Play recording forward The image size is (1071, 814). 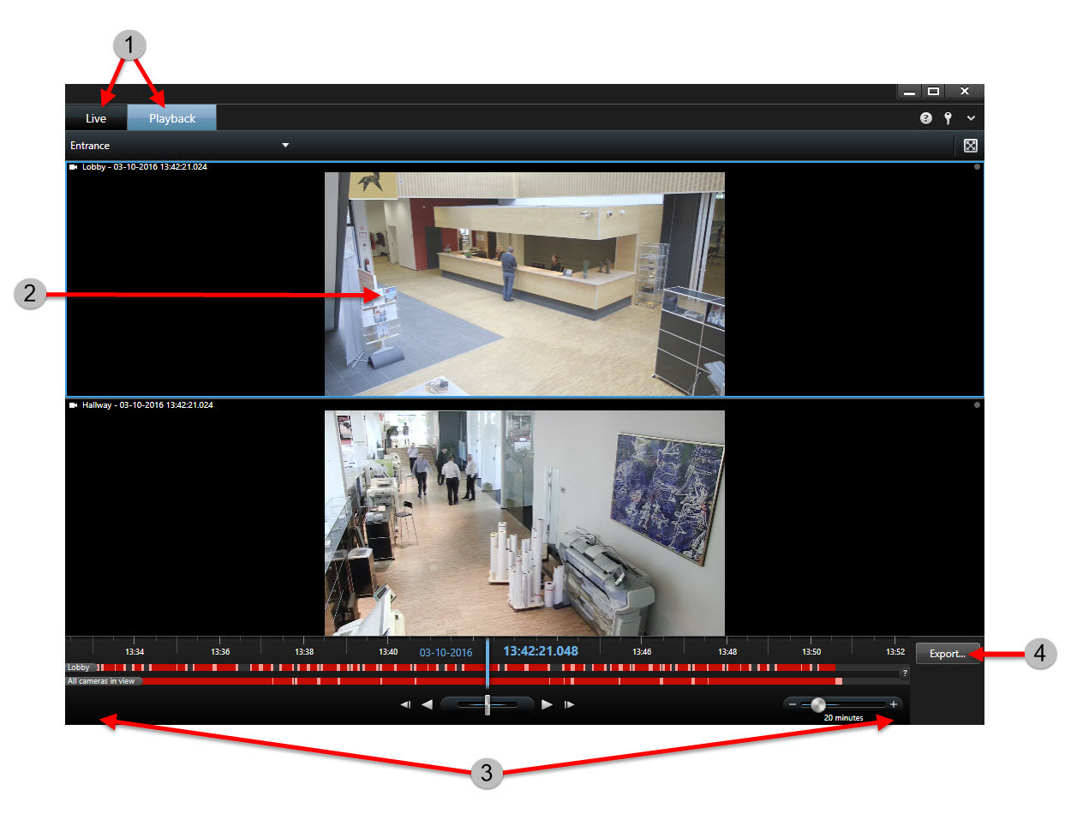coord(547,704)
